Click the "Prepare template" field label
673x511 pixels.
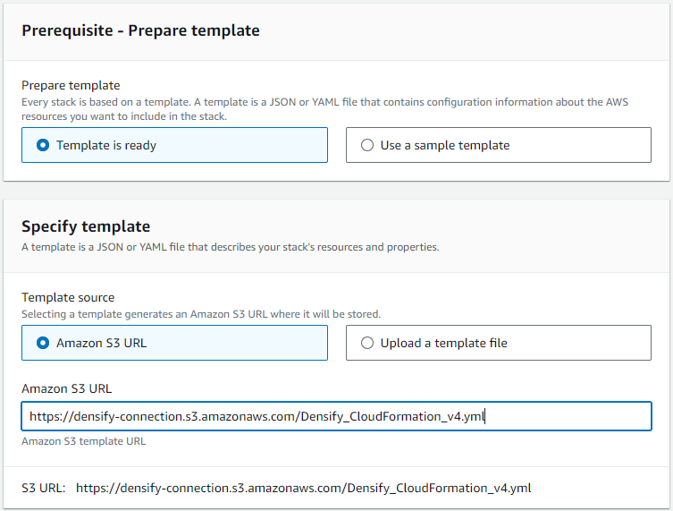71,86
